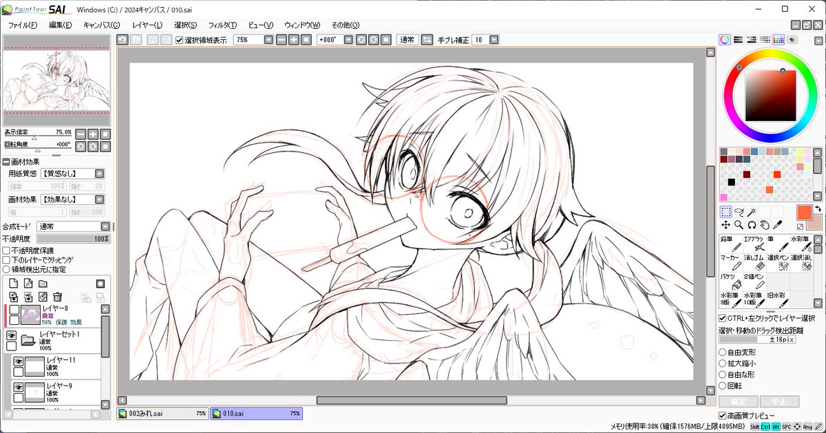The image size is (826, 433).
Task: Create a new layer folder
Action: point(43,284)
